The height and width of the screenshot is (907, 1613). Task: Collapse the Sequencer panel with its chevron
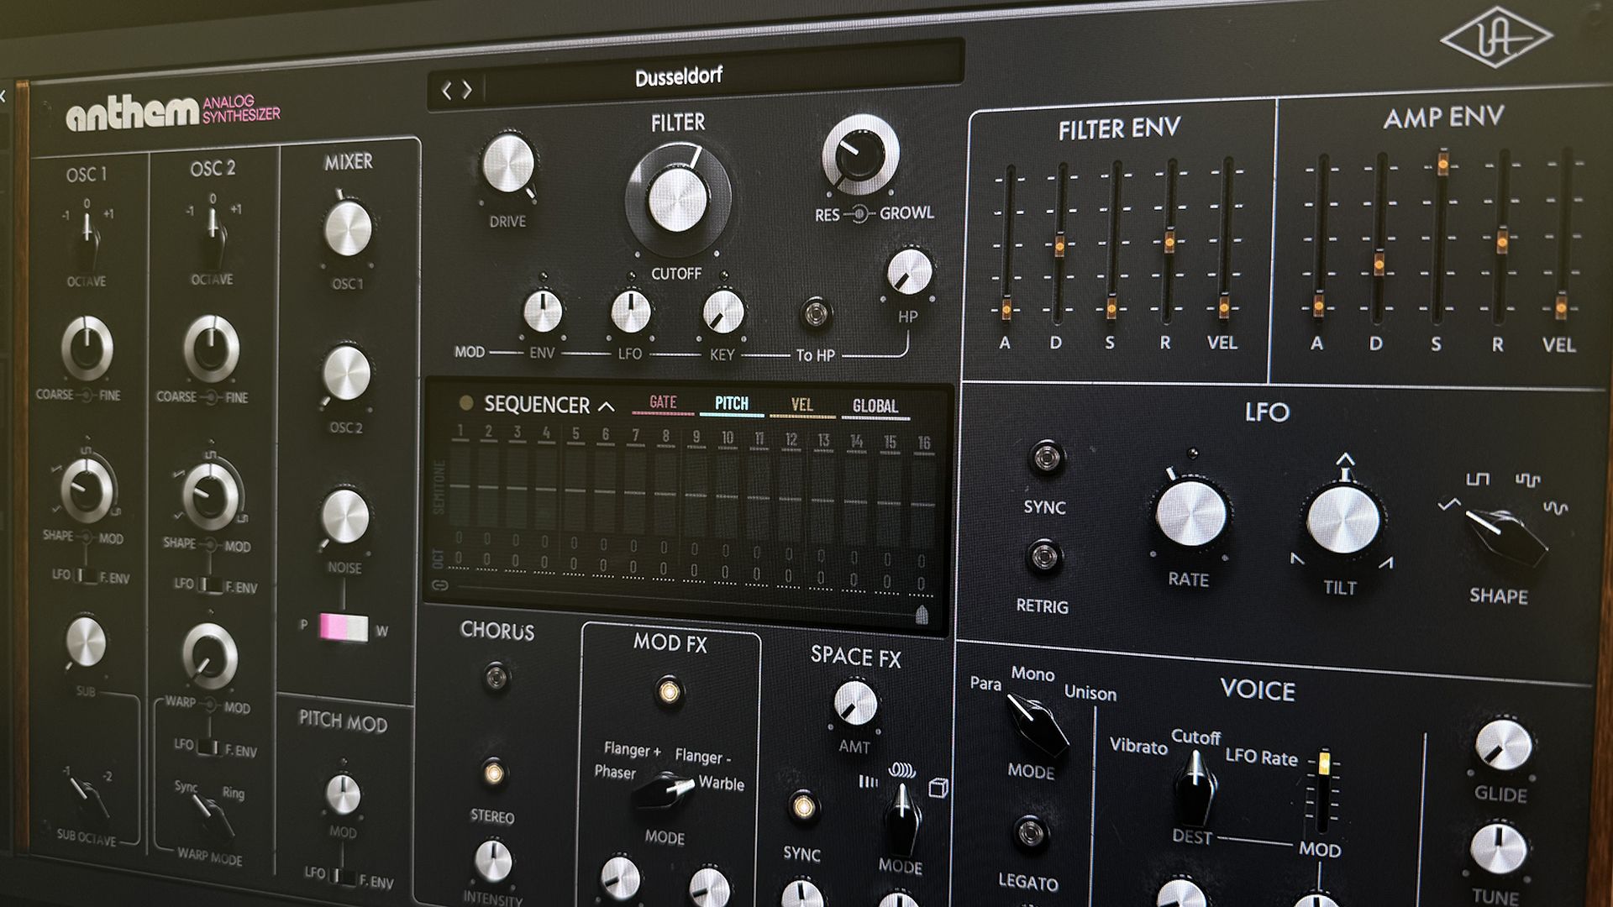tap(605, 406)
